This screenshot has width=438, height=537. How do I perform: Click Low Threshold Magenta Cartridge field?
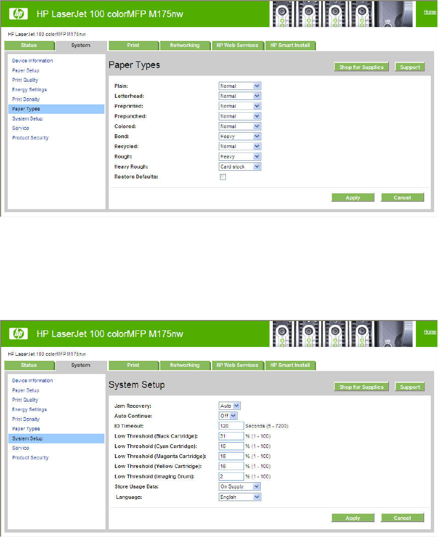click(x=231, y=456)
